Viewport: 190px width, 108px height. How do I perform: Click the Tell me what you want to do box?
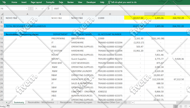(x=124, y=2)
